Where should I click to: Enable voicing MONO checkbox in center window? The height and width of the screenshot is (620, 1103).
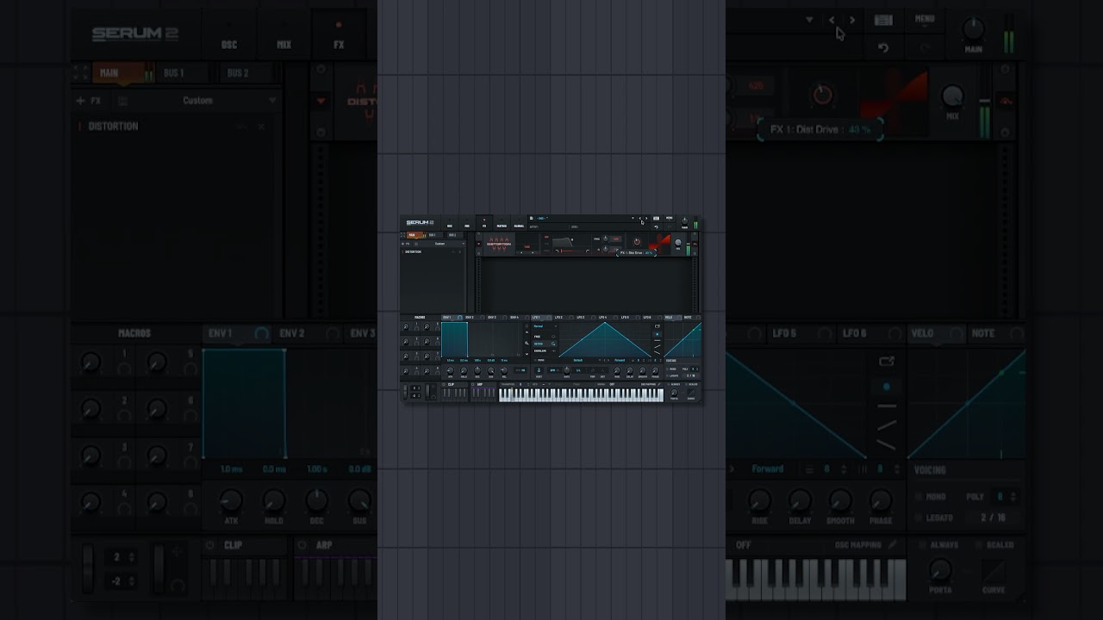pos(667,369)
